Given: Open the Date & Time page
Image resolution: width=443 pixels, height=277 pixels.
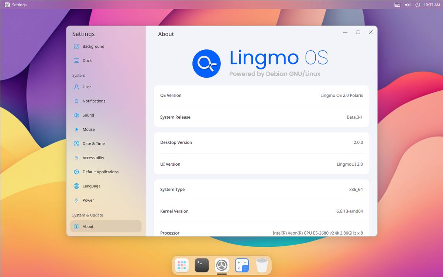Looking at the screenshot, I should point(106,143).
